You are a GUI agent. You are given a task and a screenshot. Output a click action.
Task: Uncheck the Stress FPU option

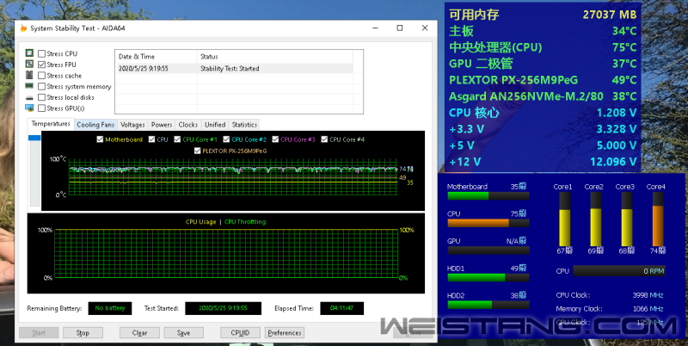(x=42, y=65)
